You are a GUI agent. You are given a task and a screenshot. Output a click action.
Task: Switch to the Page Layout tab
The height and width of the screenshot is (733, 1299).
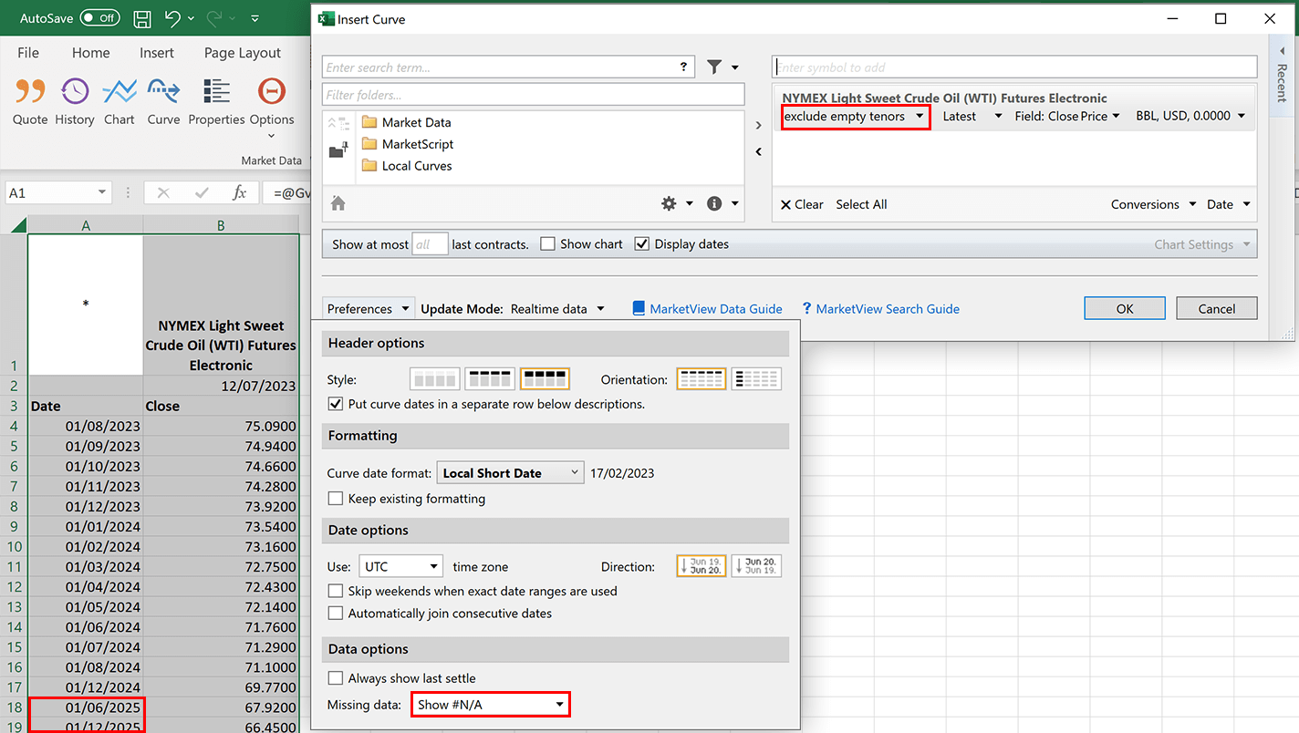coord(243,53)
